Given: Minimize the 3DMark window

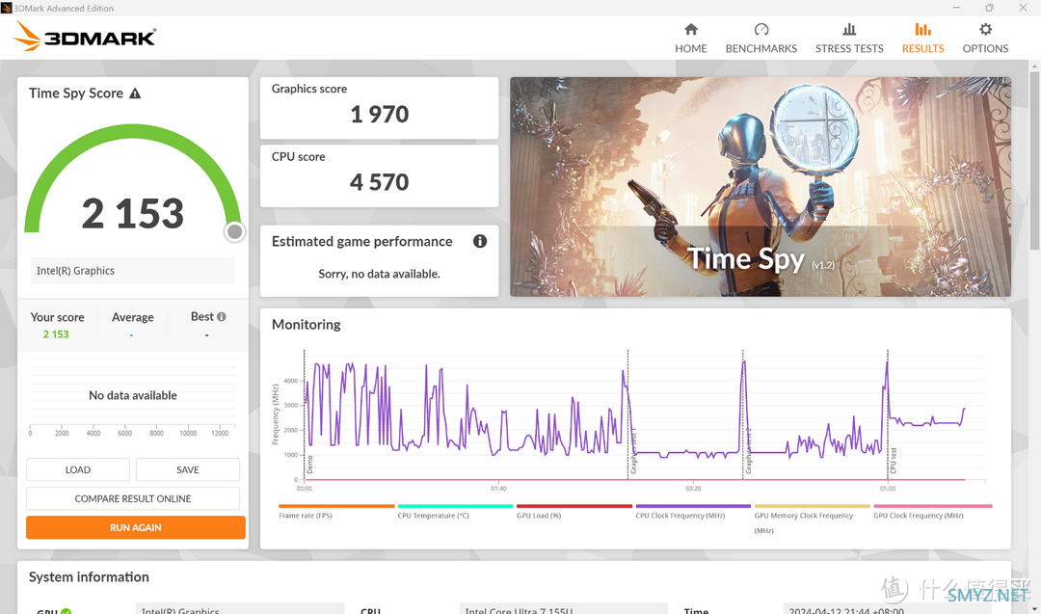Looking at the screenshot, I should 956,8.
